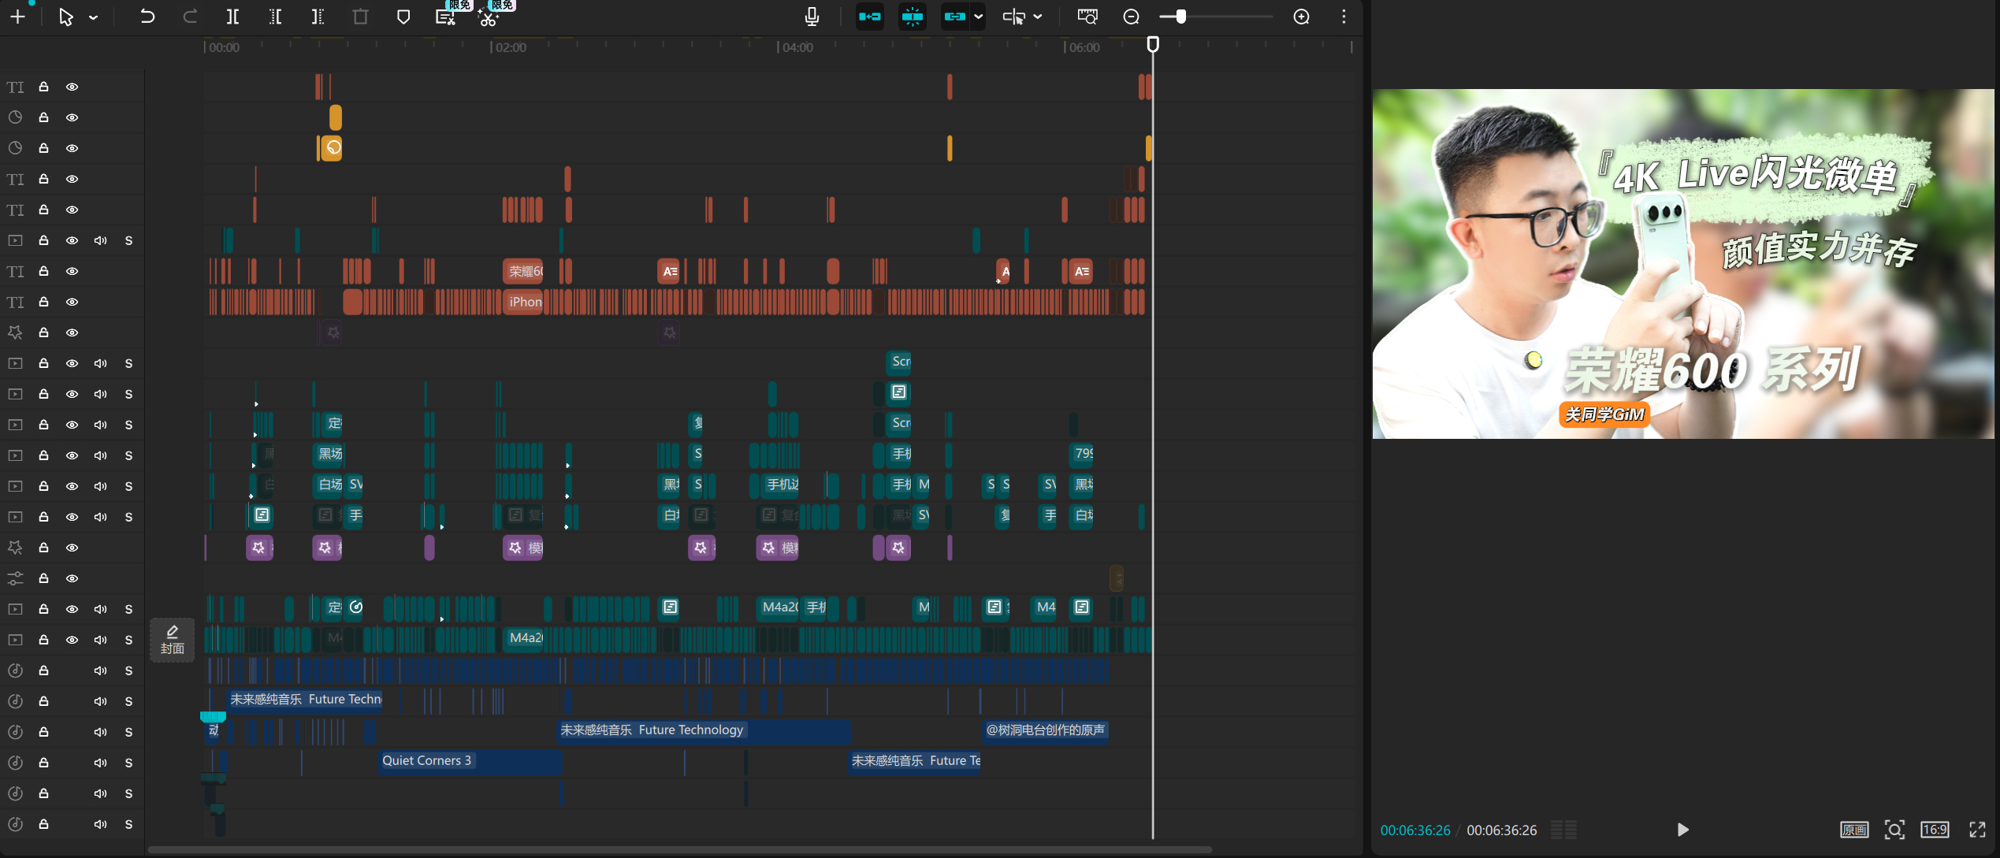Lock the video track containing the 白场 clip
This screenshot has width=2000, height=858.
(44, 486)
